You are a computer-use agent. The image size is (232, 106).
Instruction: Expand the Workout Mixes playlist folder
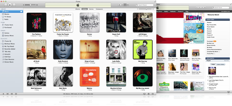(x=1, y=44)
